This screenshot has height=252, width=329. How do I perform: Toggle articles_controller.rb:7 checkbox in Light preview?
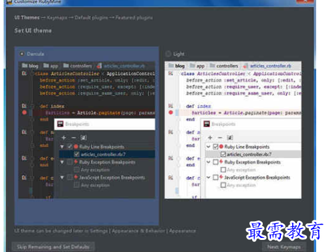tap(223, 154)
